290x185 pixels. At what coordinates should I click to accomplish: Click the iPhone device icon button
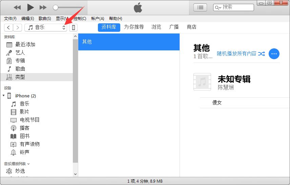point(73,27)
